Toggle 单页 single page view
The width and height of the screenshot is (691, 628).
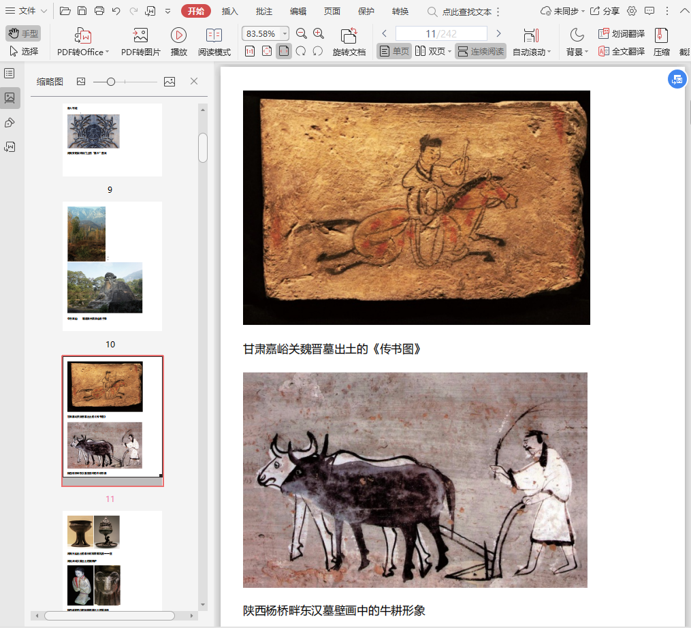[394, 51]
